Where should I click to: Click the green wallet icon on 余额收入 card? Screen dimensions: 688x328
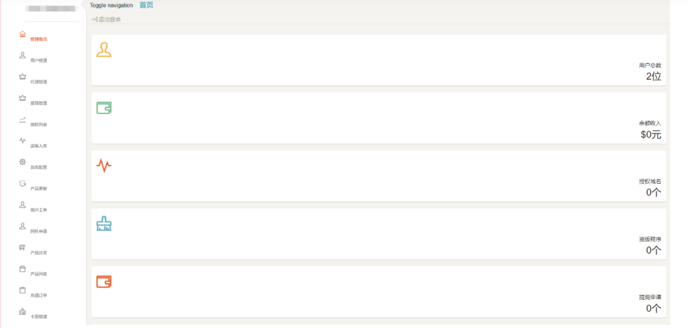(103, 107)
